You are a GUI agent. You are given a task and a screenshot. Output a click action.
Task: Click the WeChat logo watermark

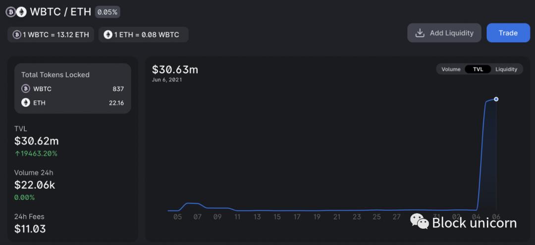419,222
